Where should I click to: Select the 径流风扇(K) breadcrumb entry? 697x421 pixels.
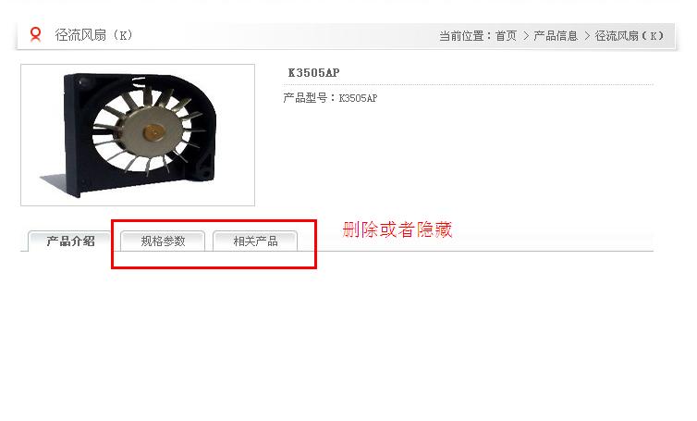(629, 35)
